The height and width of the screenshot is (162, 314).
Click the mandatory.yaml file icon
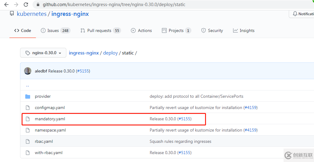click(x=28, y=119)
